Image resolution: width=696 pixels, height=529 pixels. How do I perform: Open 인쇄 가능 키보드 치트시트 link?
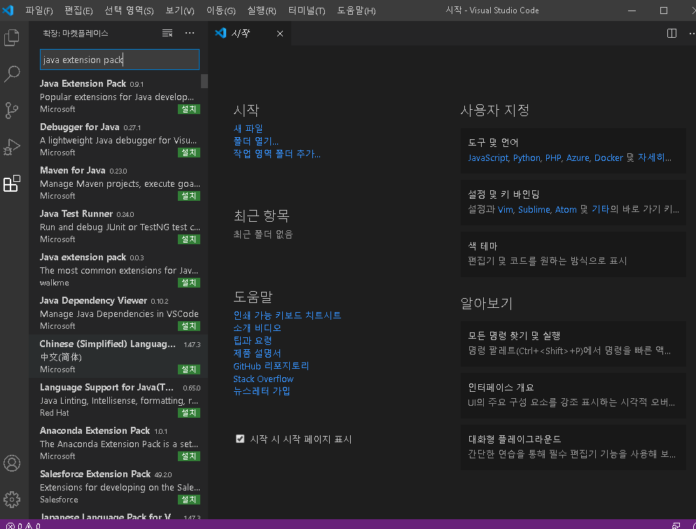(x=287, y=316)
